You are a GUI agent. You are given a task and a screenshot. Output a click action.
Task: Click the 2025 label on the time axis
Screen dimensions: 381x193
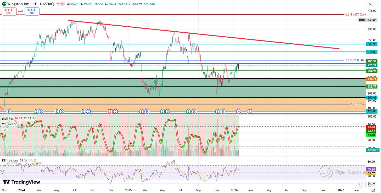[128, 190]
